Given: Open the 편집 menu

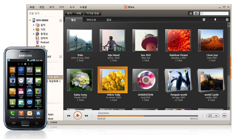Looking at the screenshot, I should coord(42,7).
